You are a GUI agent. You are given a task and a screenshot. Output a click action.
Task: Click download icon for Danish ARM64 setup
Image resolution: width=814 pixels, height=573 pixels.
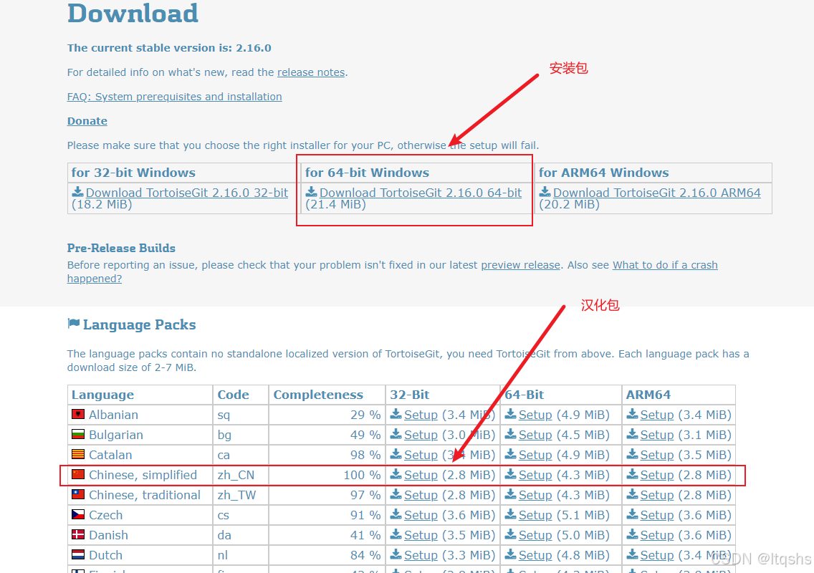tap(632, 534)
